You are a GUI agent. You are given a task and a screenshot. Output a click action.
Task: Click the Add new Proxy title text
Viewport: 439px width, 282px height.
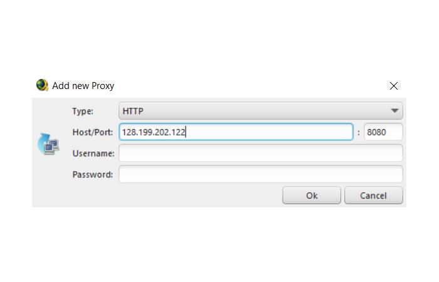pos(83,86)
